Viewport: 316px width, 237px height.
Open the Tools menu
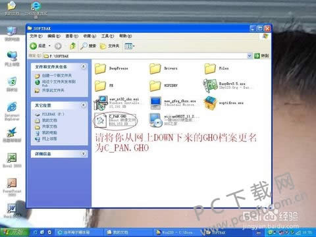pos(107,36)
